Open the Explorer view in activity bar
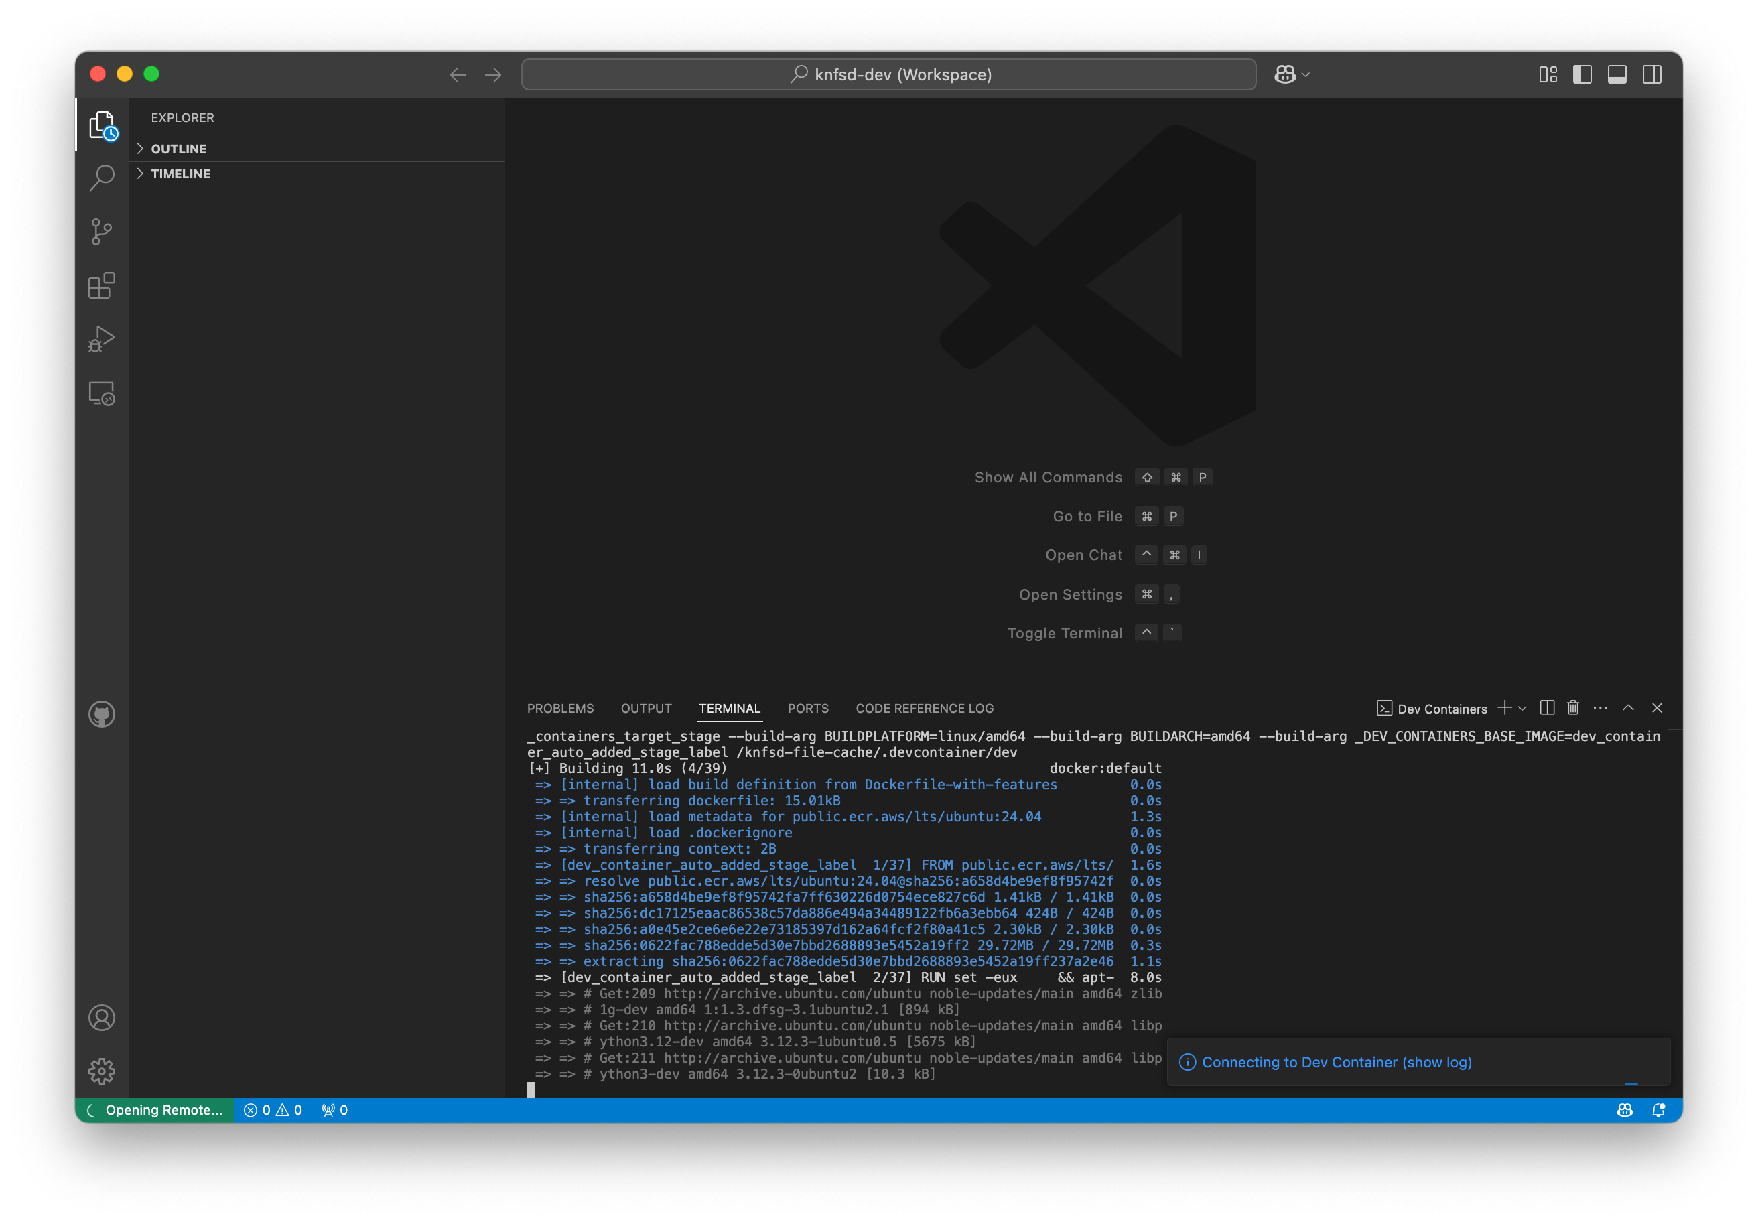Screen dimensions: 1758x1222 [x=102, y=125]
